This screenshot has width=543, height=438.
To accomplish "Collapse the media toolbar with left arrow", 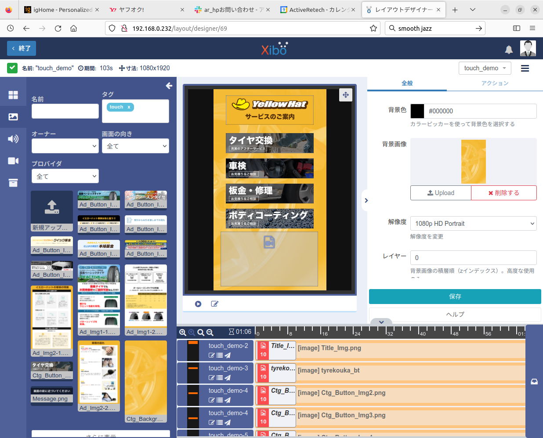I will pos(169,86).
